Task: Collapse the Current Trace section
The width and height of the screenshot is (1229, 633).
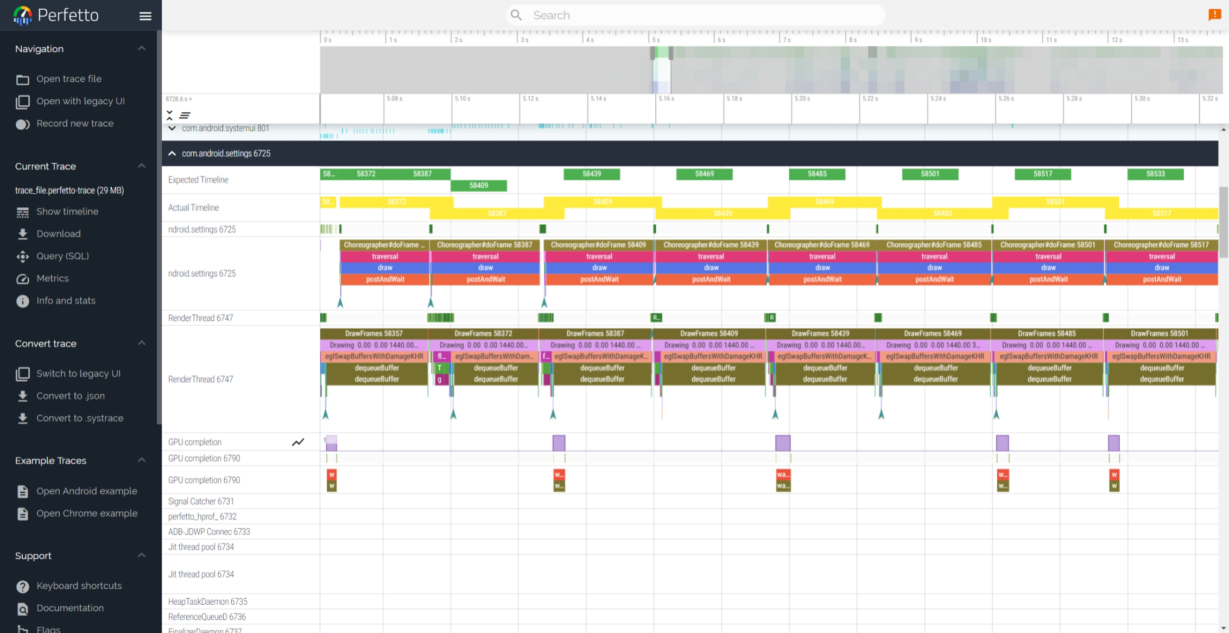Action: [142, 166]
